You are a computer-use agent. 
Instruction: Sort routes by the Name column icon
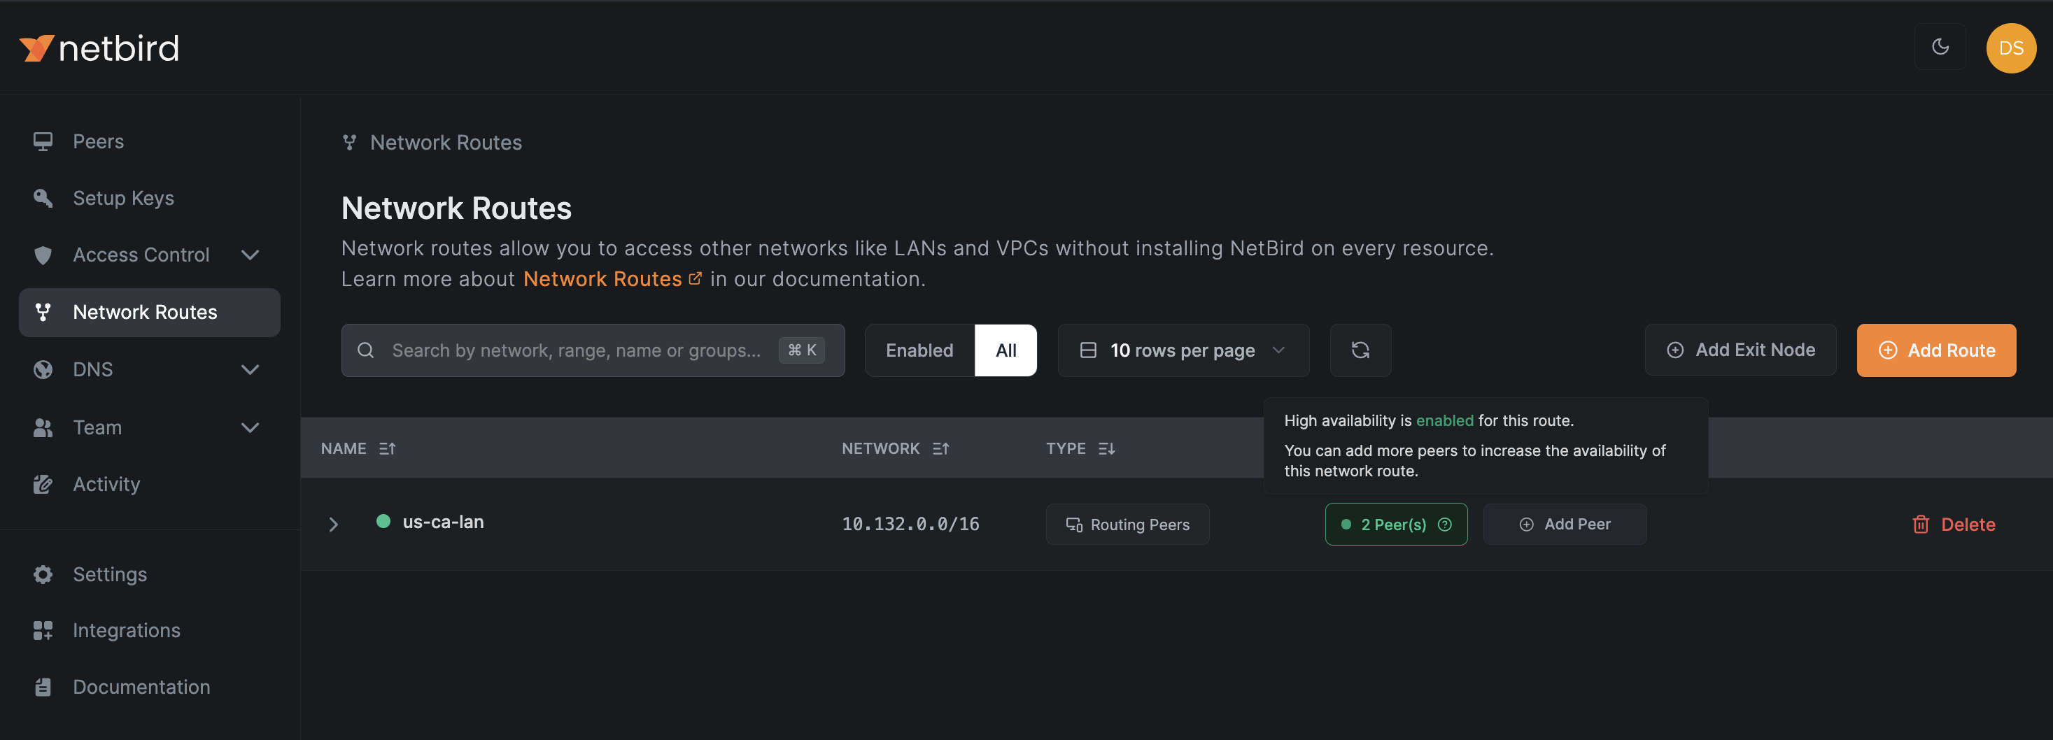pos(388,448)
